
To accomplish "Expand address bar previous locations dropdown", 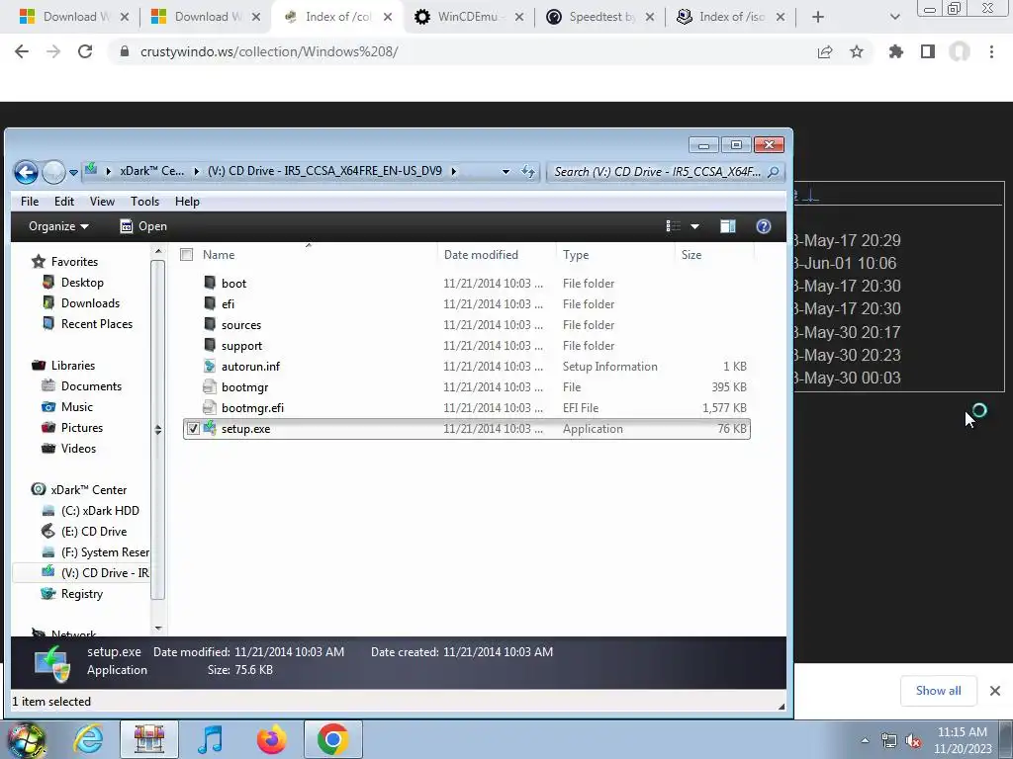I will (506, 172).
